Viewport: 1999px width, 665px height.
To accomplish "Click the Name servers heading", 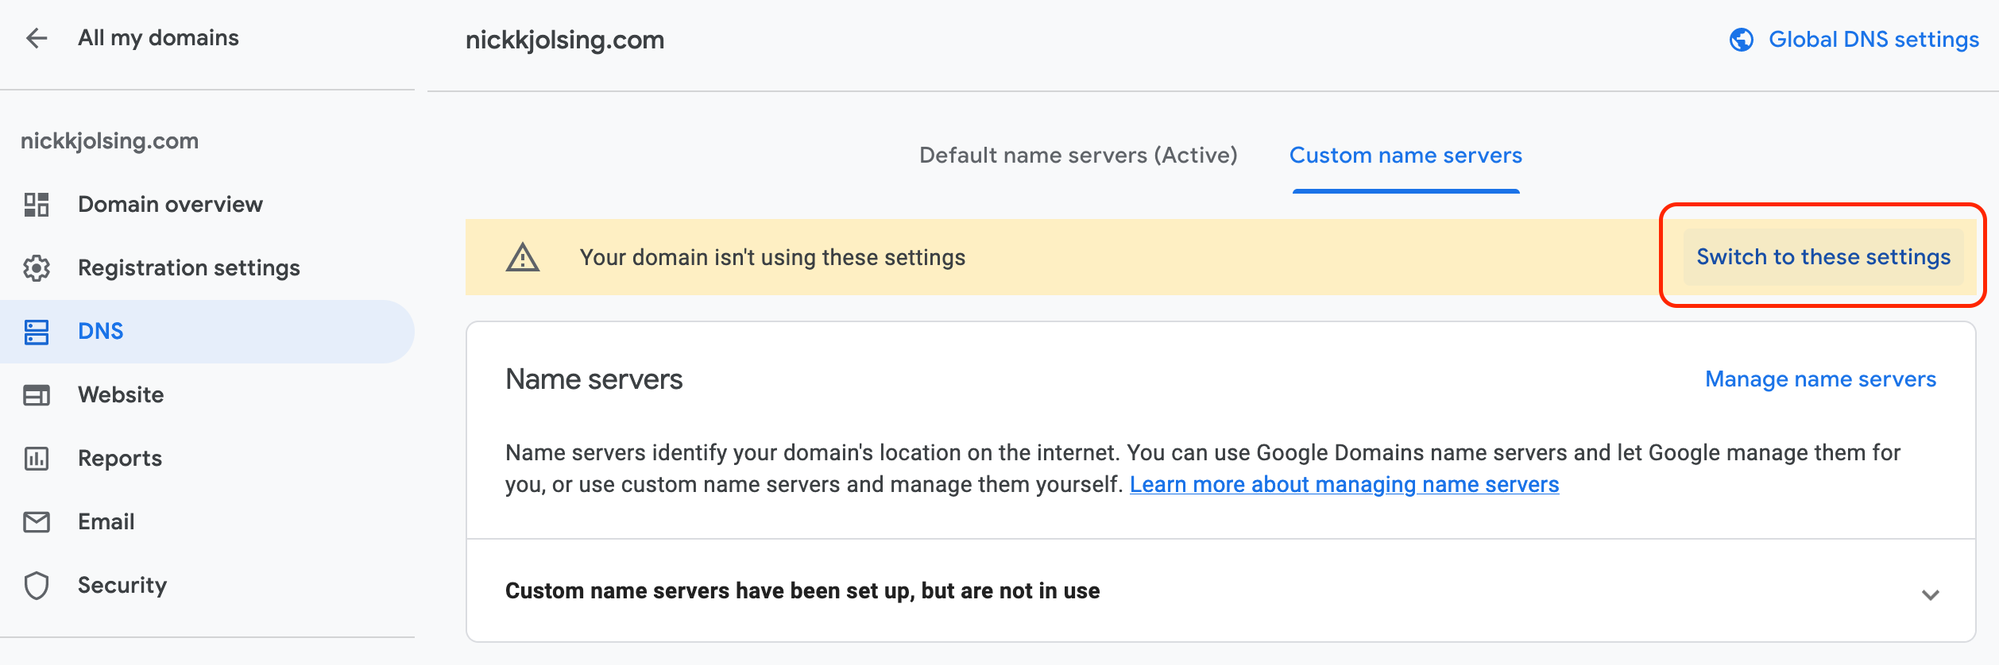I will pyautogui.click(x=594, y=379).
